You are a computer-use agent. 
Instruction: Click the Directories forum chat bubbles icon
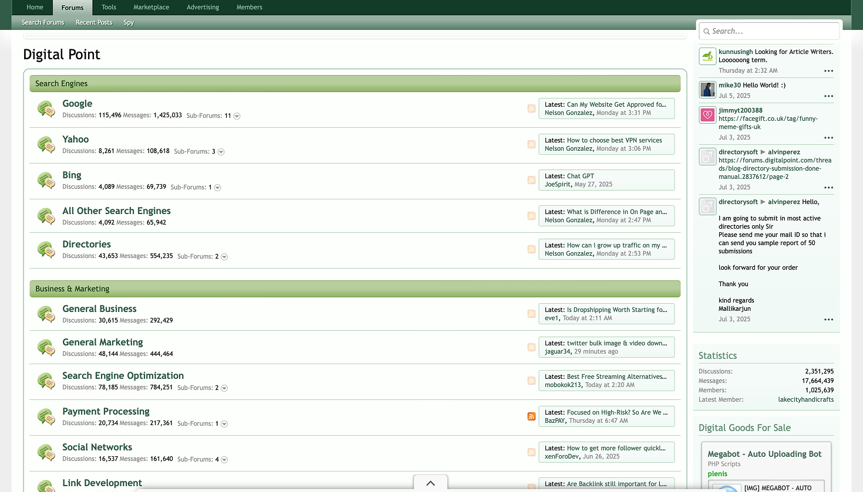(x=46, y=250)
